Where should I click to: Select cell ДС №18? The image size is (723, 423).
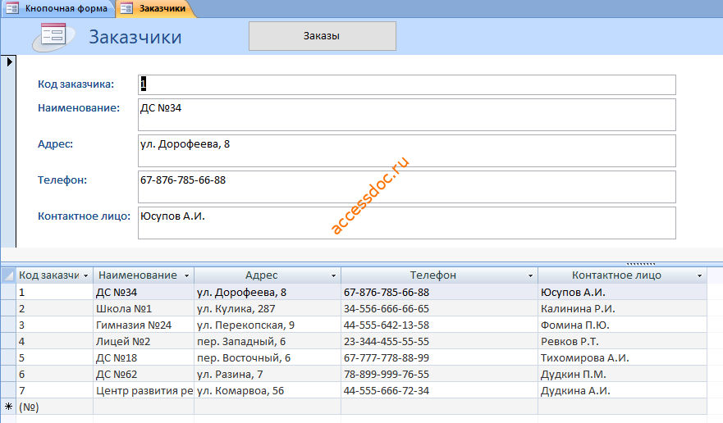click(x=144, y=358)
